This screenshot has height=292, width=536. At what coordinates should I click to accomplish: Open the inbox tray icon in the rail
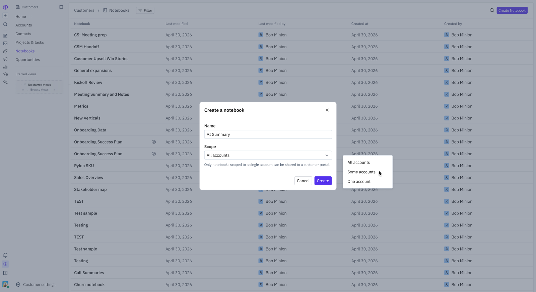(5, 43)
